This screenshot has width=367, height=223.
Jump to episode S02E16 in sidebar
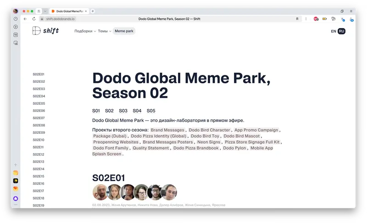pos(39,183)
